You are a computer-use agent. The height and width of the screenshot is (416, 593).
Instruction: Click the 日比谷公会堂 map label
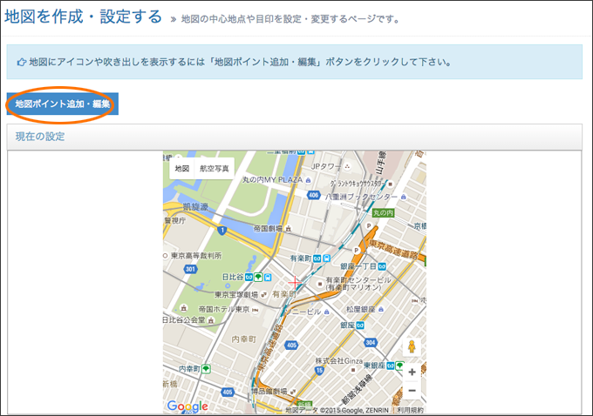pyautogui.click(x=184, y=320)
